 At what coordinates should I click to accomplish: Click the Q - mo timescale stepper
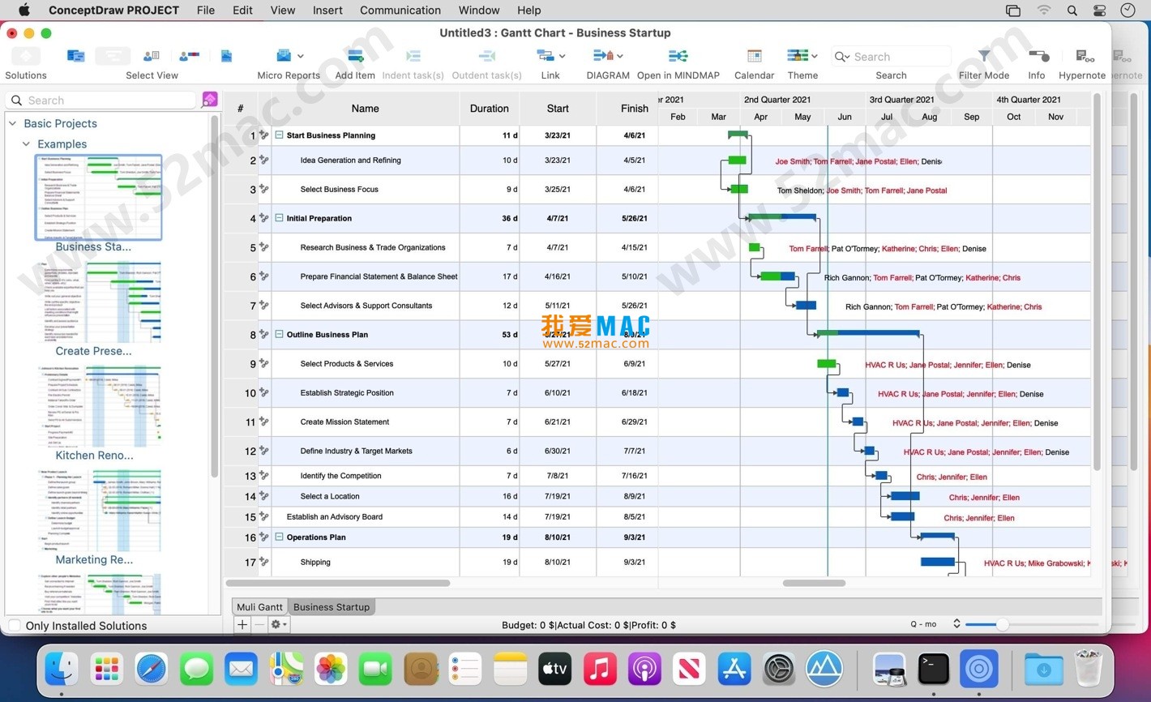956,623
